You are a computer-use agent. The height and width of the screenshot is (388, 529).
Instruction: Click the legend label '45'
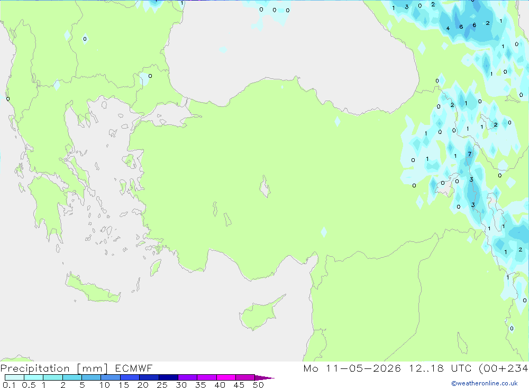[x=239, y=385]
